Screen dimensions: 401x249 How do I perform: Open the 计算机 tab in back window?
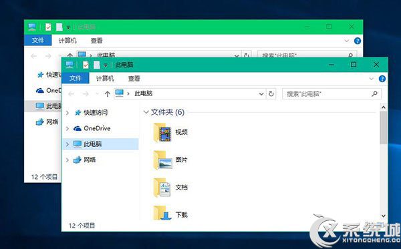point(68,40)
